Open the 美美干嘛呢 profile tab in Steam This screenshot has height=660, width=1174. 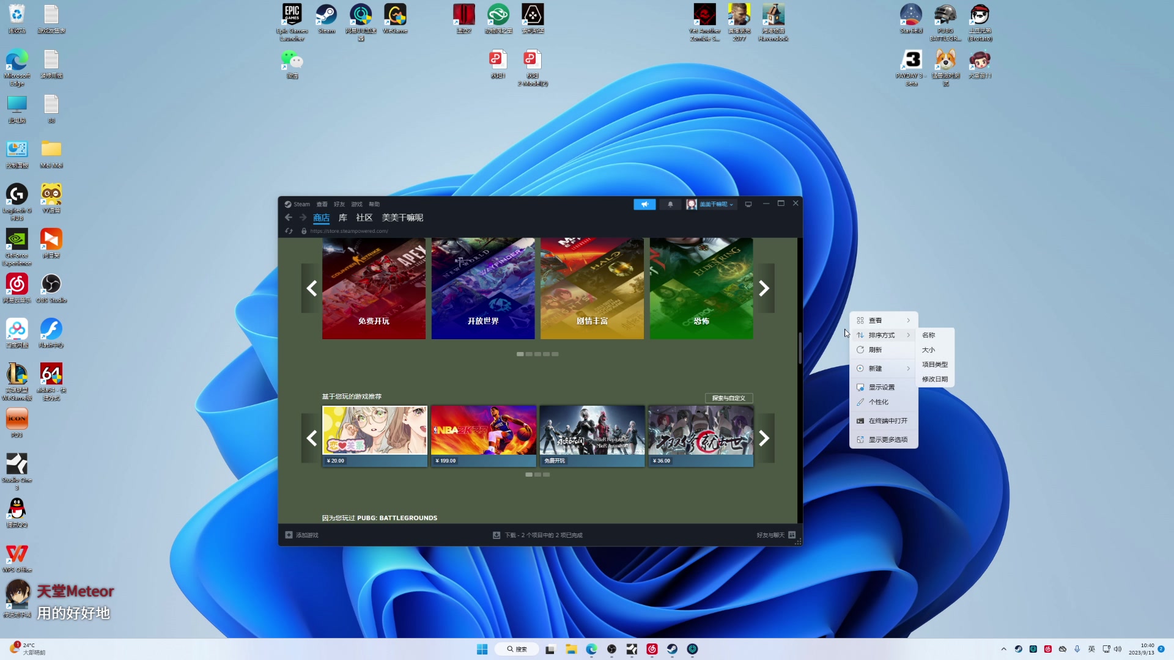pyautogui.click(x=402, y=218)
